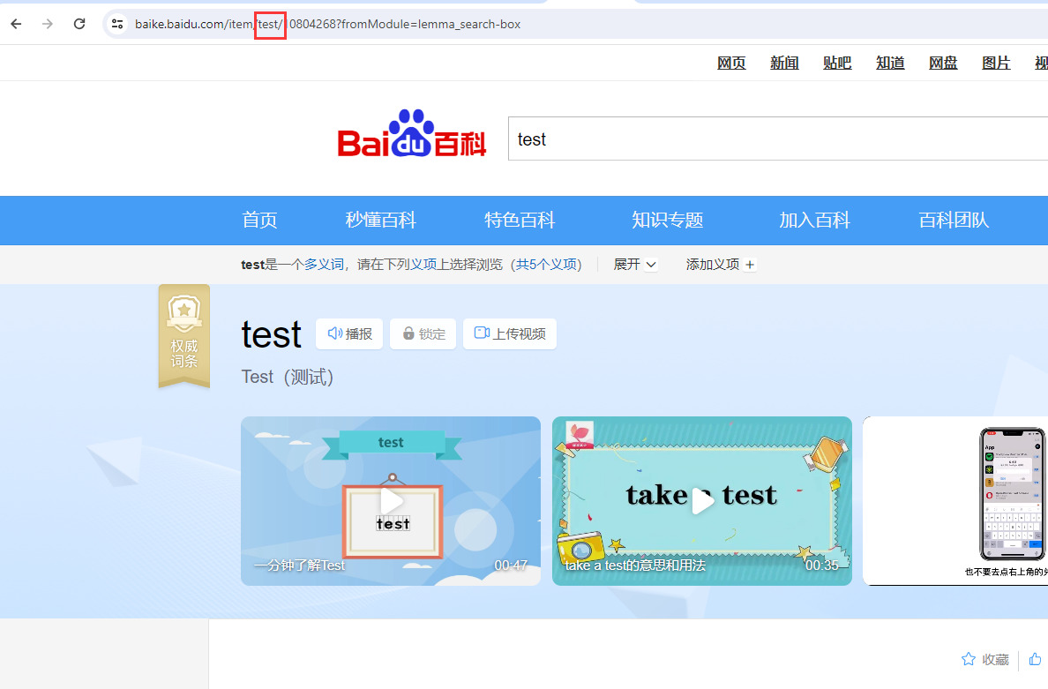Open the 贴吧 link in top bar

point(837,63)
